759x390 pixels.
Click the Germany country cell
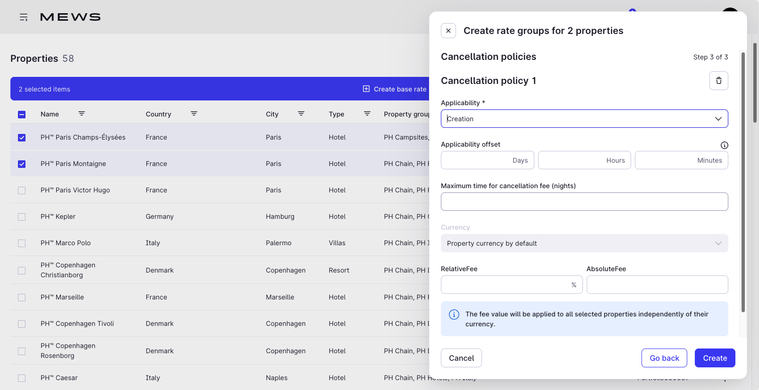[160, 216]
